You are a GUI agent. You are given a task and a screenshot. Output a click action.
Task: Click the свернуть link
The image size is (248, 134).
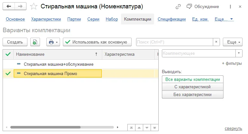233,129
